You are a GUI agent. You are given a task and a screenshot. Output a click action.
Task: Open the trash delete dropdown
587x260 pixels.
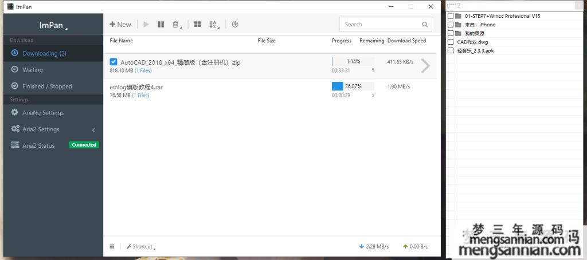click(x=176, y=24)
